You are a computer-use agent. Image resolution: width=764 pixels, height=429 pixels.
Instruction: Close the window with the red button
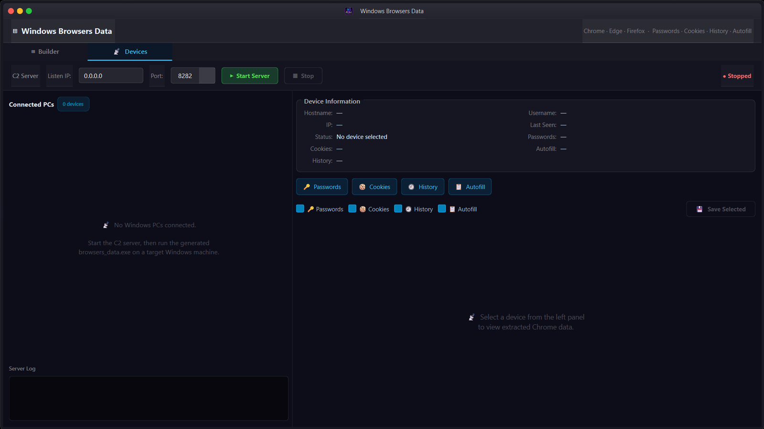[11, 11]
